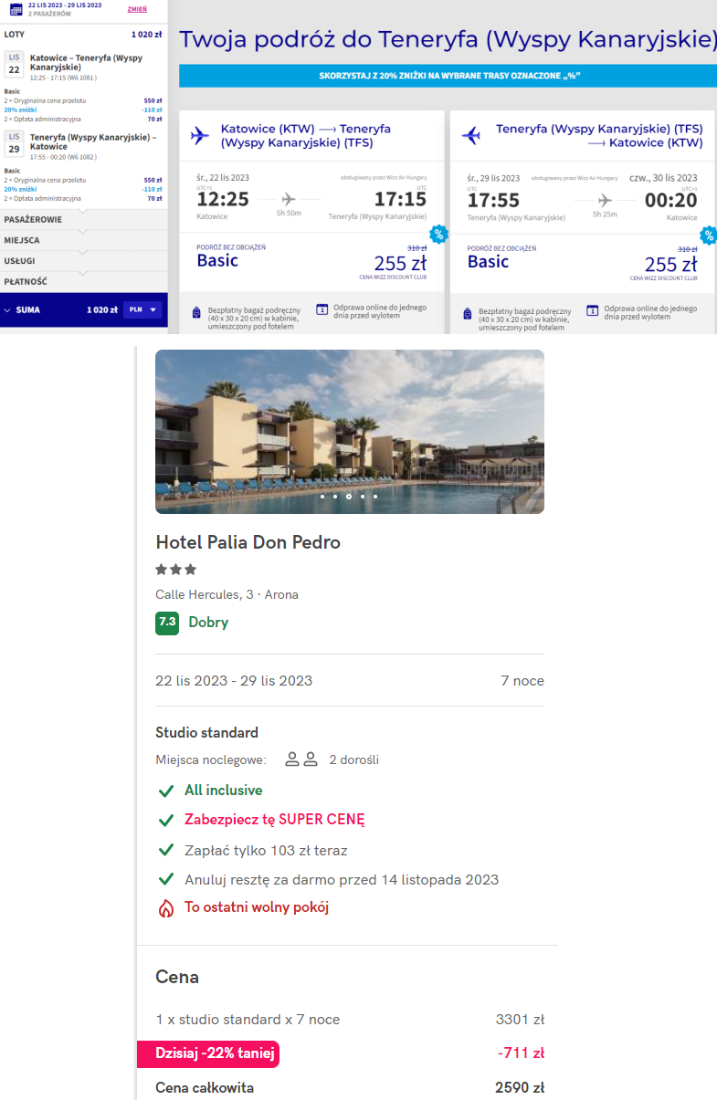The height and width of the screenshot is (1100, 717).
Task: Click the backpack baggage icon on the outbound card
Action: (x=198, y=312)
